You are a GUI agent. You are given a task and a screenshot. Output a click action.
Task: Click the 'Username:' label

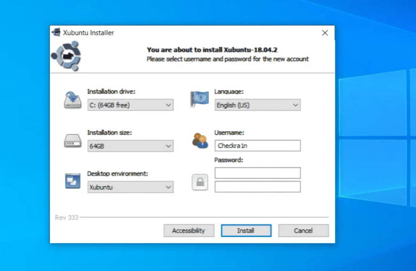tap(229, 133)
